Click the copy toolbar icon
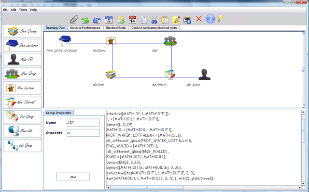 coord(144,20)
